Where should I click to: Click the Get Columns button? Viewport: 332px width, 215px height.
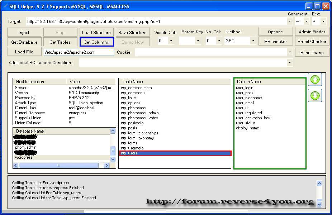pos(96,42)
